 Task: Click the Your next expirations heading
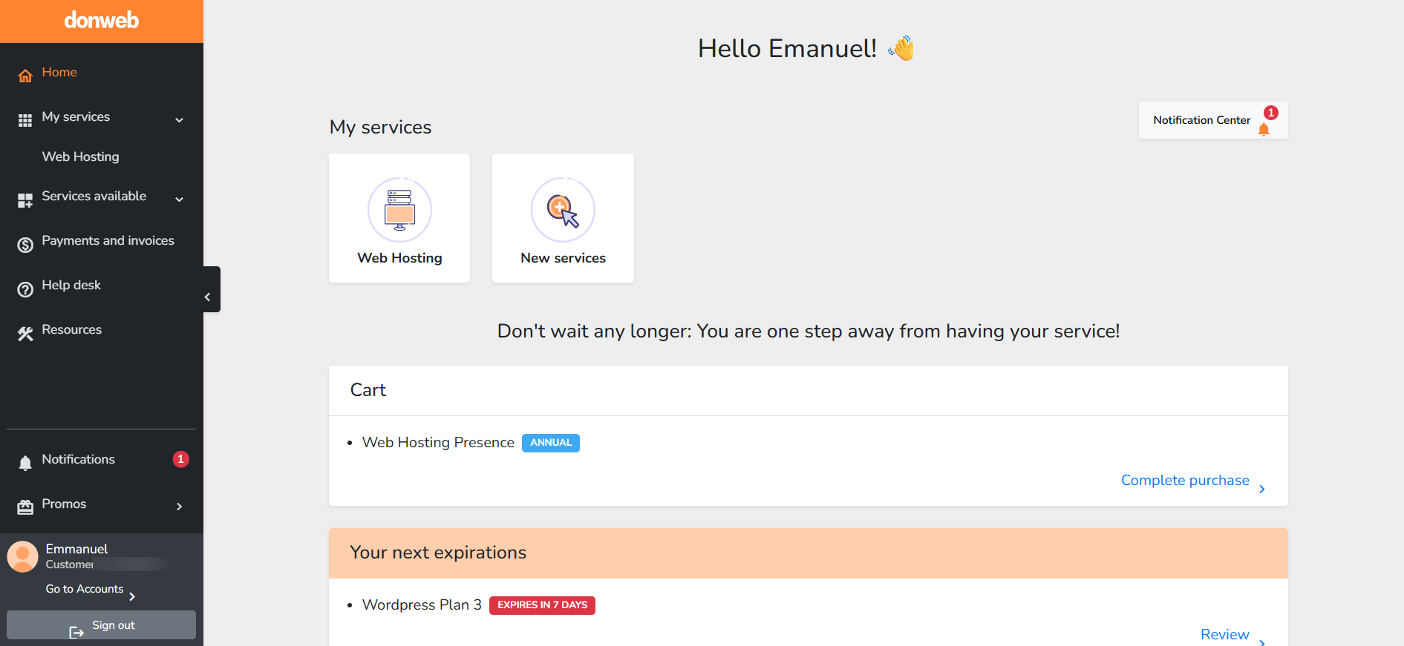(x=438, y=553)
